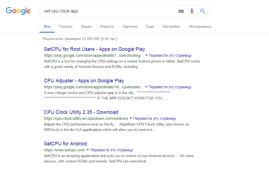Open the Картинки tab

pos(130,27)
